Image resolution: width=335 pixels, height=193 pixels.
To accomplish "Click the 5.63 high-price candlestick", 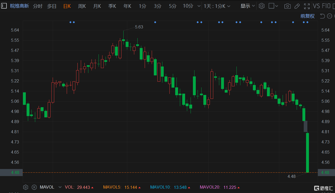I will click(x=124, y=40).
